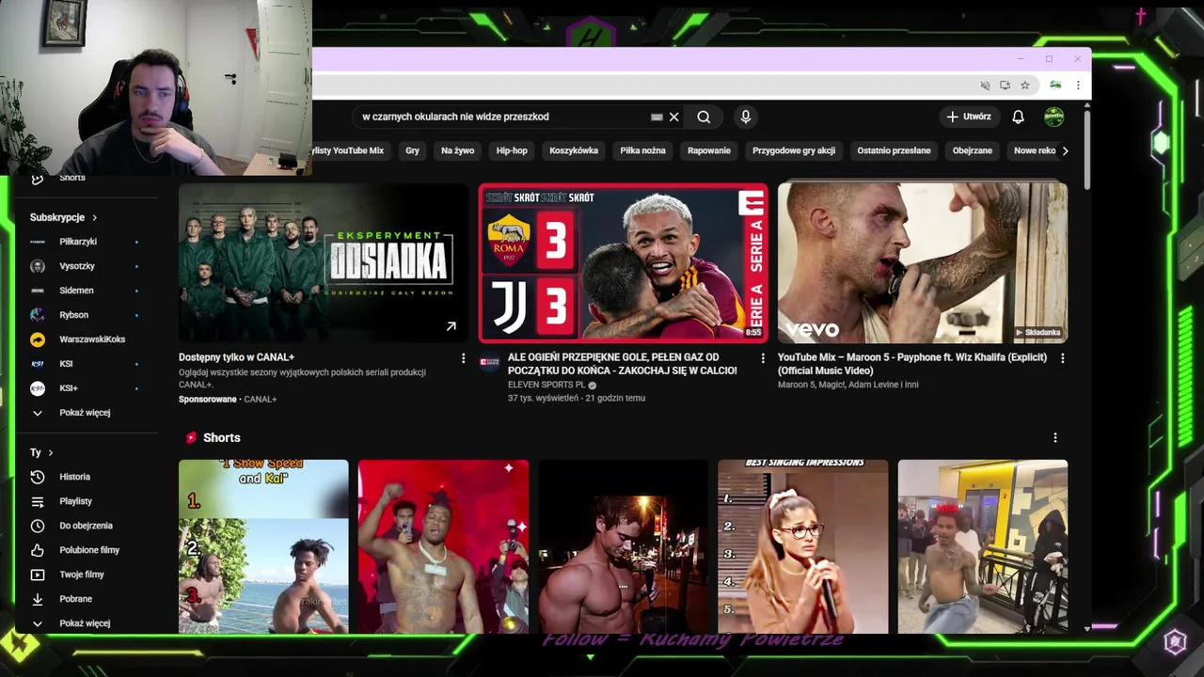Screen dimensions: 1204x677
Task: Click the muted eye icon in the address bar
Action: 985,85
